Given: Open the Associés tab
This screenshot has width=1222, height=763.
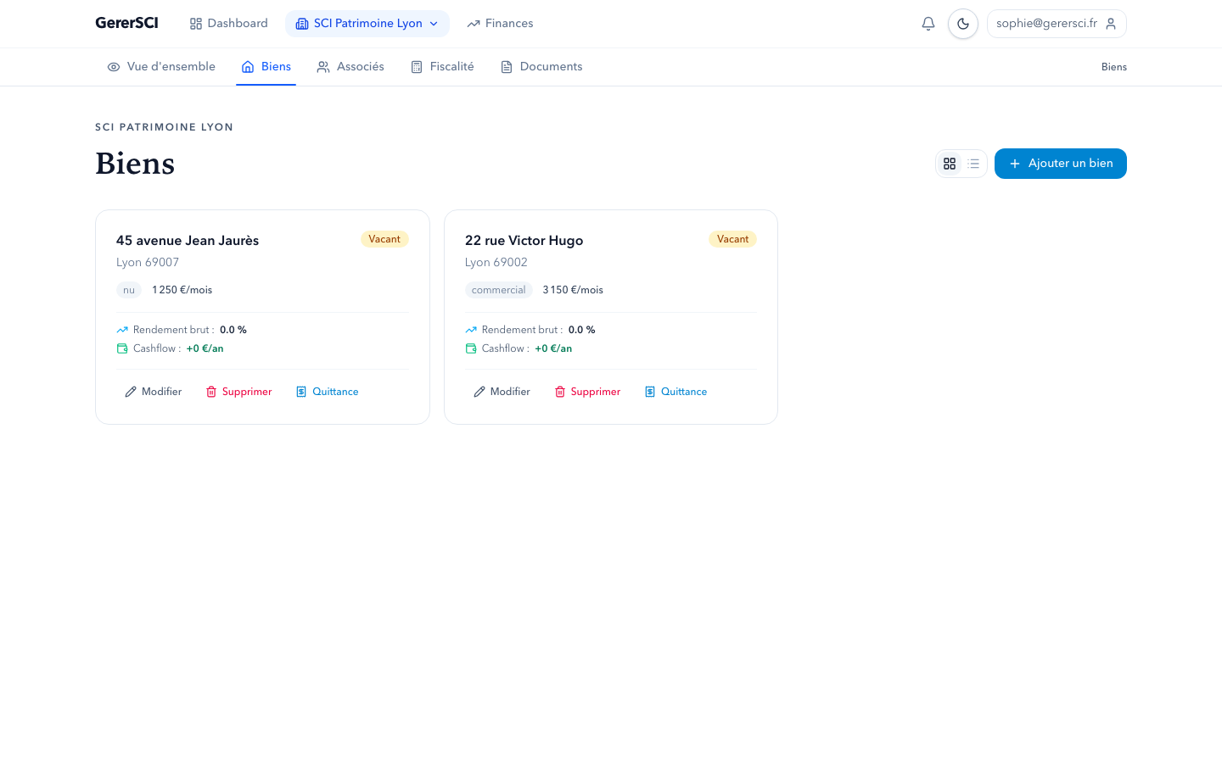Looking at the screenshot, I should pos(350,67).
